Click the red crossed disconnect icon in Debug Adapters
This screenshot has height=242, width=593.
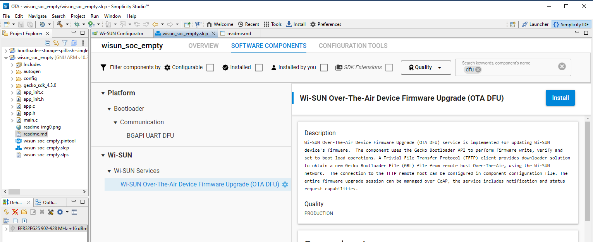point(15,212)
